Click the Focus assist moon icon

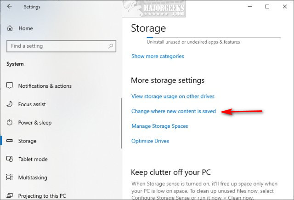pyautogui.click(x=10, y=104)
